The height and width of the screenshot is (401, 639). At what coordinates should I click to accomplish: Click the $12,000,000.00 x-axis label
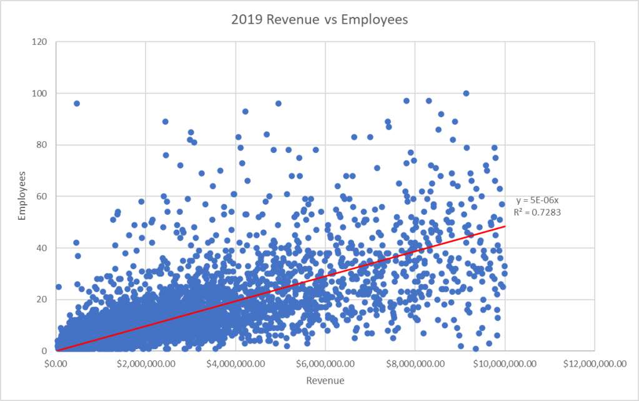[595, 363]
